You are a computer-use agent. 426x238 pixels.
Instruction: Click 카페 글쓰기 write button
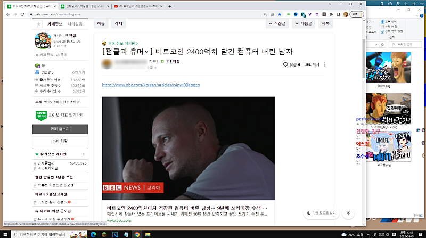click(60, 129)
